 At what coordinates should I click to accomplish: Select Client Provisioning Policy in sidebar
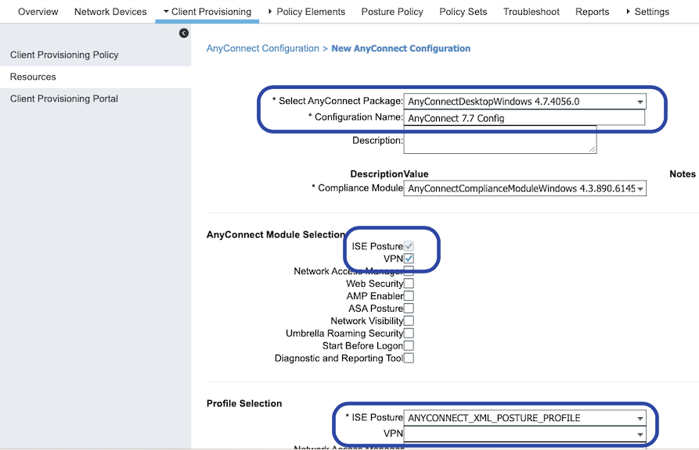tap(64, 55)
